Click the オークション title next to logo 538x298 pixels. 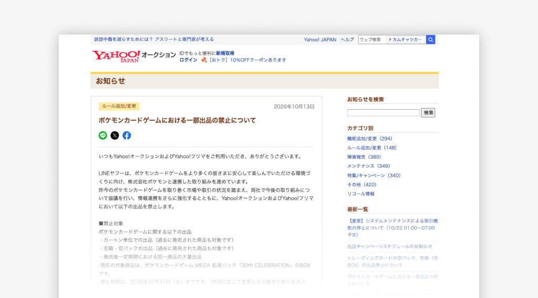[x=159, y=55]
